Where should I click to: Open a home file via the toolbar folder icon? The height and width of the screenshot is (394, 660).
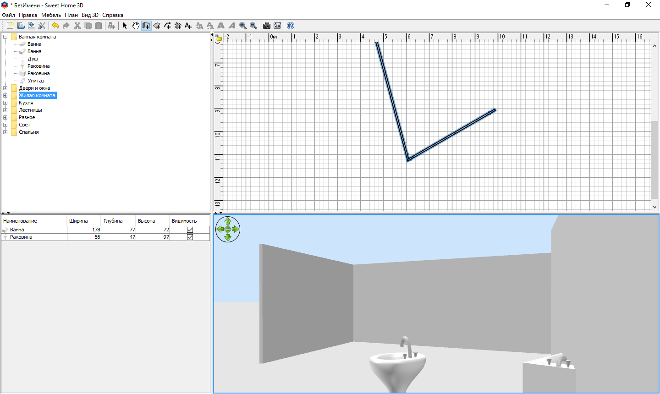coord(21,26)
